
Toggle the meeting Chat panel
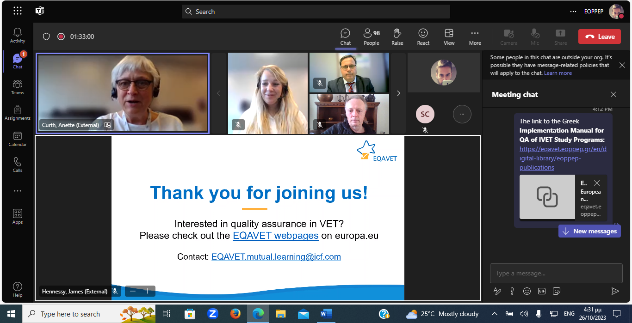point(345,37)
